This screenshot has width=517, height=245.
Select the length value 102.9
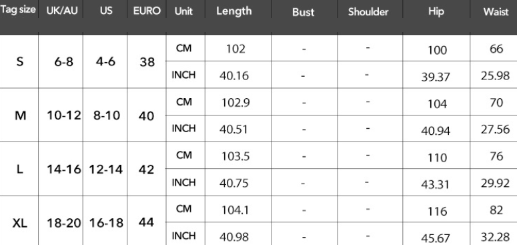[235, 103]
